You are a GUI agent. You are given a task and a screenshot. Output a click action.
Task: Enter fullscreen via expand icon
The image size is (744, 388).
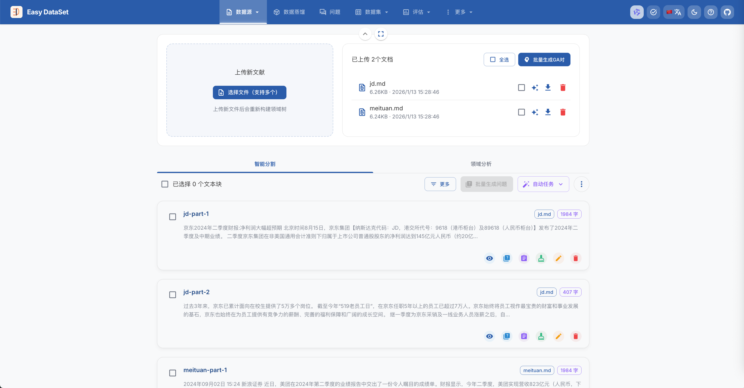pos(381,34)
